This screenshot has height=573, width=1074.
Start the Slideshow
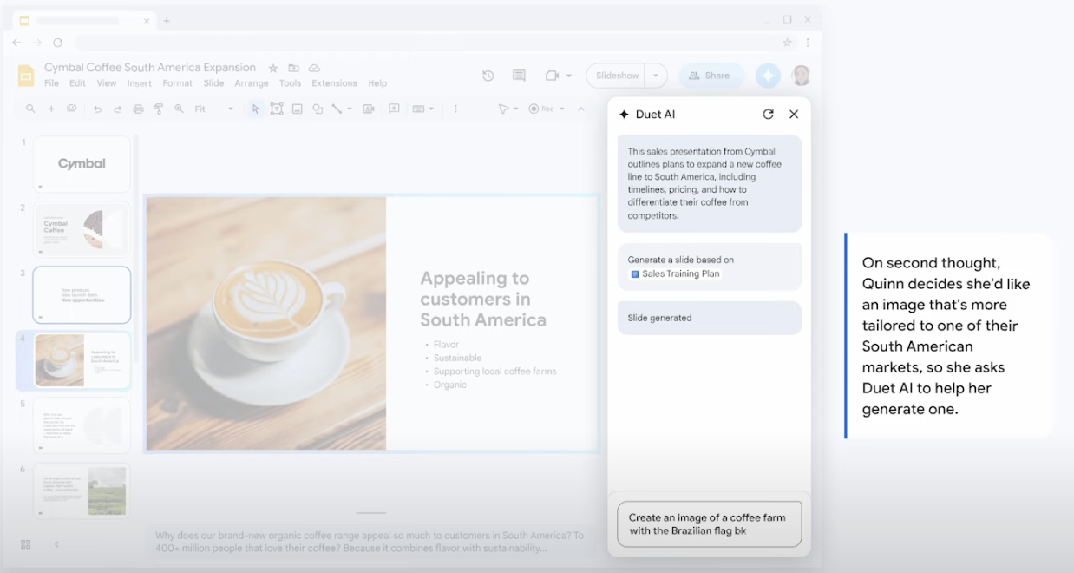click(617, 76)
